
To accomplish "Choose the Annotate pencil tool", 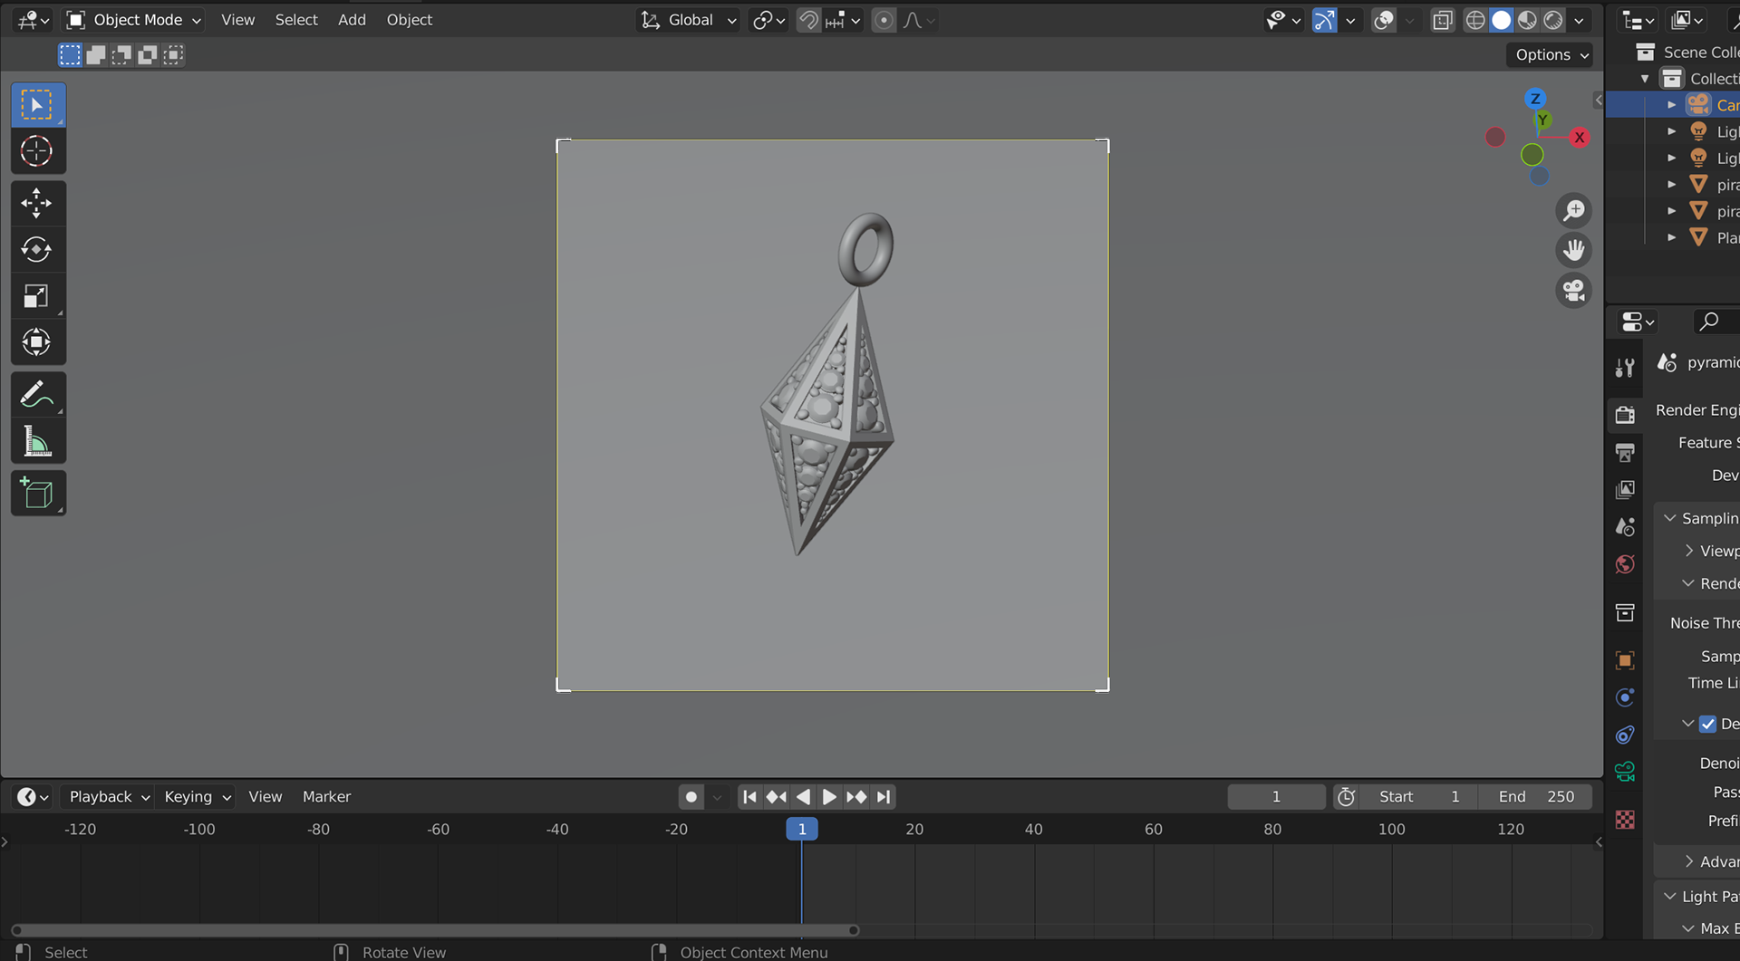I will 37,395.
